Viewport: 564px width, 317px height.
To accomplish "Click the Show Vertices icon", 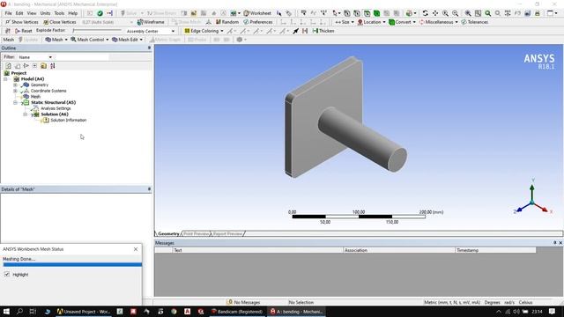I will tap(21, 22).
